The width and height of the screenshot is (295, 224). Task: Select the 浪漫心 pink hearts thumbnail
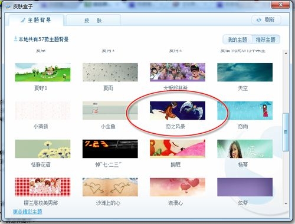click(x=178, y=187)
